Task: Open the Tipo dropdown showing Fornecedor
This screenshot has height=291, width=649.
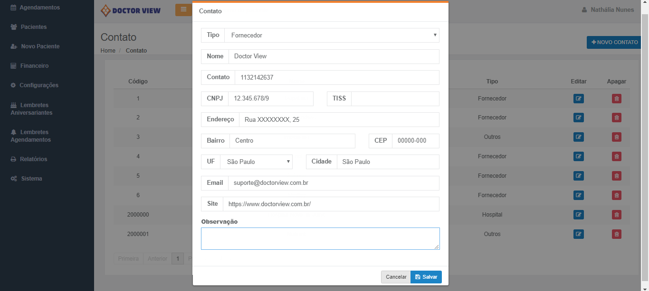Action: [x=331, y=35]
